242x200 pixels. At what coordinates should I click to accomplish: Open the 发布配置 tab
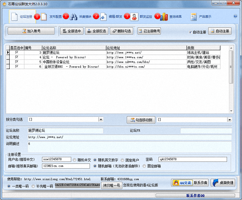56,17
